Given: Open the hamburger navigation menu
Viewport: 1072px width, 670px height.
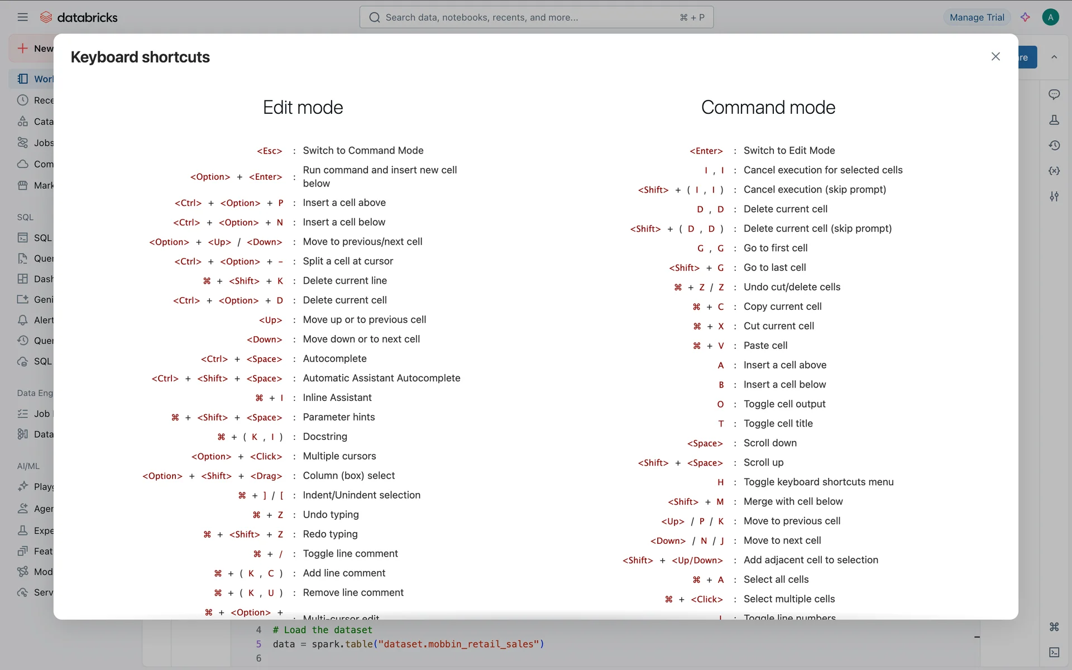Looking at the screenshot, I should 22,17.
